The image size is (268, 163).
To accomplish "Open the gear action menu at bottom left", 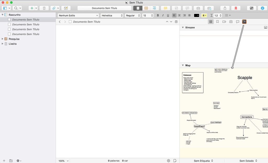I will [18, 161].
